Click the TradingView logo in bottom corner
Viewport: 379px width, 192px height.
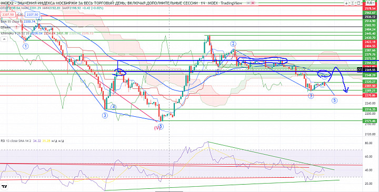click(4, 187)
